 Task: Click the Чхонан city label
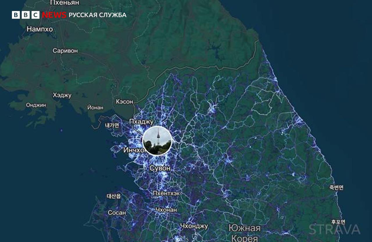166,210
